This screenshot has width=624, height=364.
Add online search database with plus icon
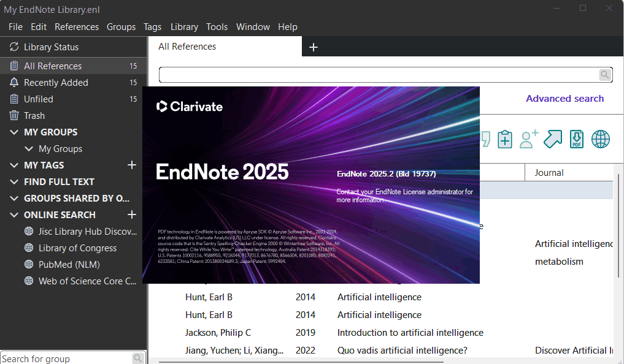coord(132,214)
